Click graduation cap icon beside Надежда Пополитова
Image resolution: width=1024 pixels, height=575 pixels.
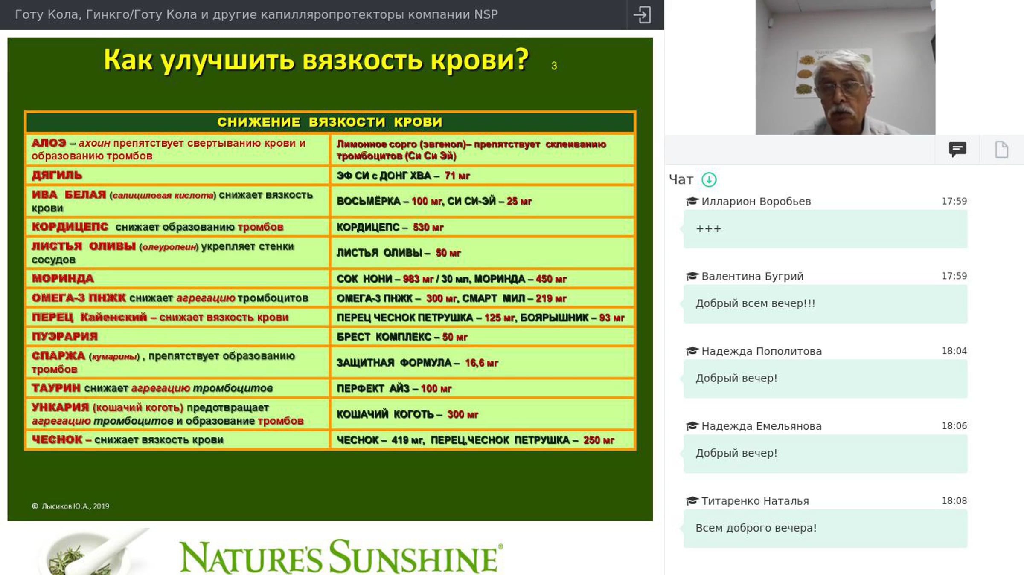[x=692, y=351]
